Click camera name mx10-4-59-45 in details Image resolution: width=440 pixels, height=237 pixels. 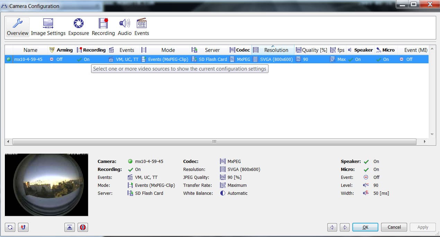[x=149, y=161]
